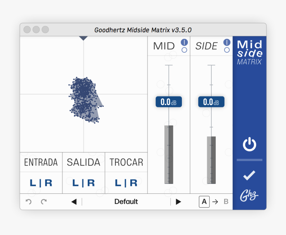
Task: Close the Midside Matrix window
Action: 27,29
